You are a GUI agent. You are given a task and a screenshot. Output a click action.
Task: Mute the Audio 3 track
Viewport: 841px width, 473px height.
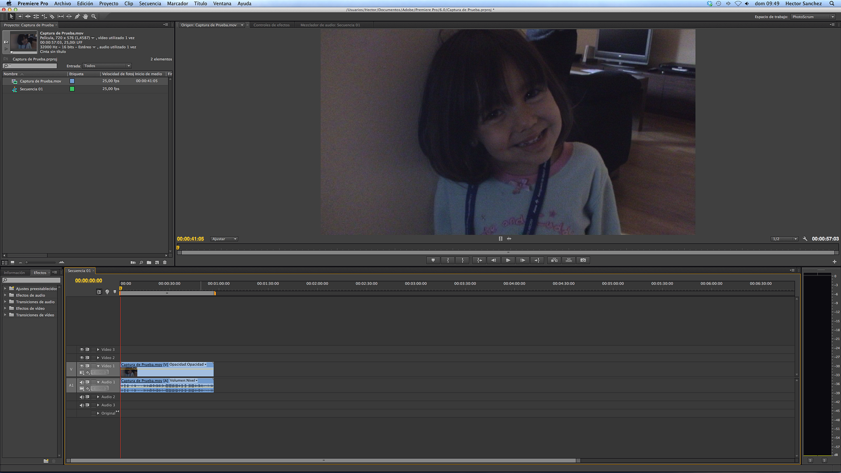pos(81,405)
